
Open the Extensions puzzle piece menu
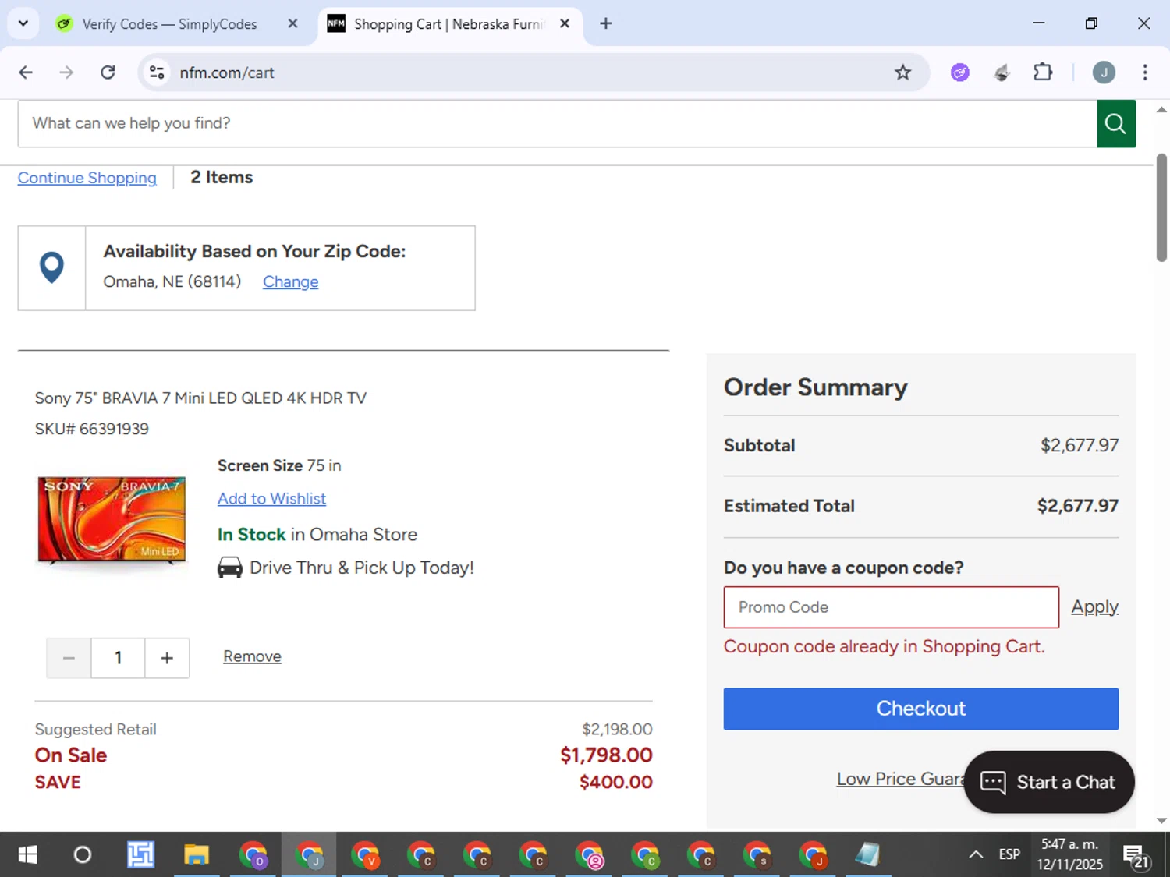pyautogui.click(x=1043, y=72)
